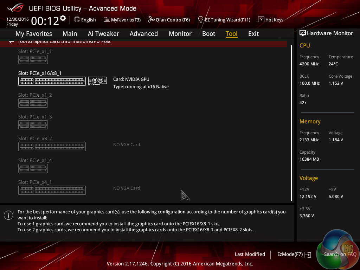360x270 pixels.
Task: Click the 00:12 clock display
Action: click(45, 21)
